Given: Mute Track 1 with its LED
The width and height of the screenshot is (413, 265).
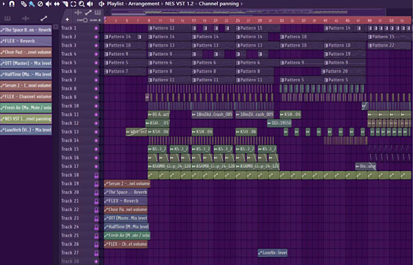Looking at the screenshot, I should [x=96, y=28].
